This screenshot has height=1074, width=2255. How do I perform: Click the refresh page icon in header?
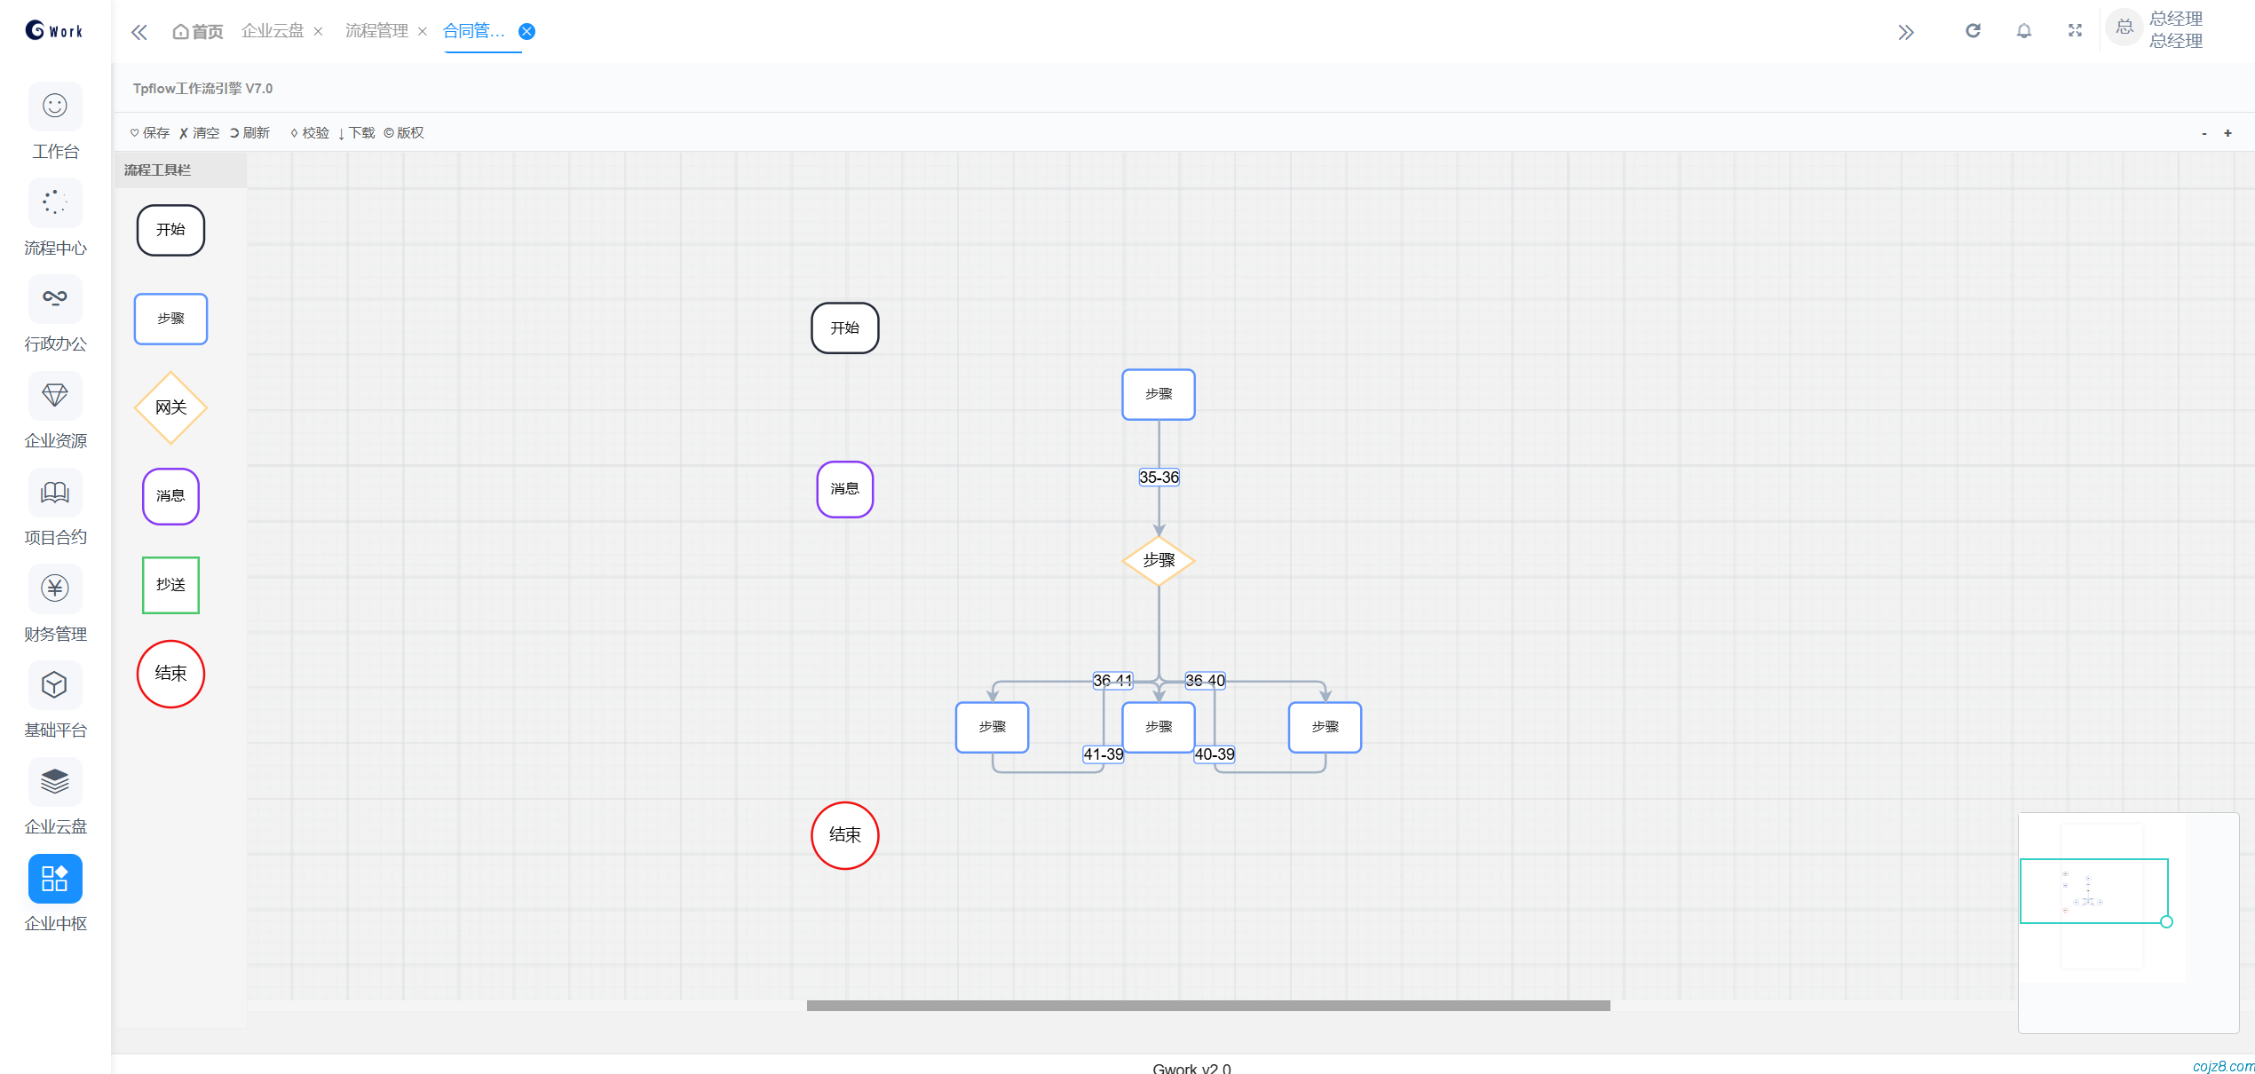tap(1973, 31)
